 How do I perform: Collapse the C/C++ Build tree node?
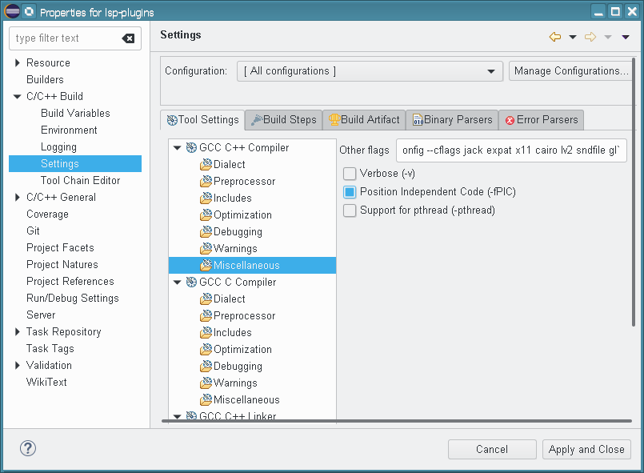[18, 97]
